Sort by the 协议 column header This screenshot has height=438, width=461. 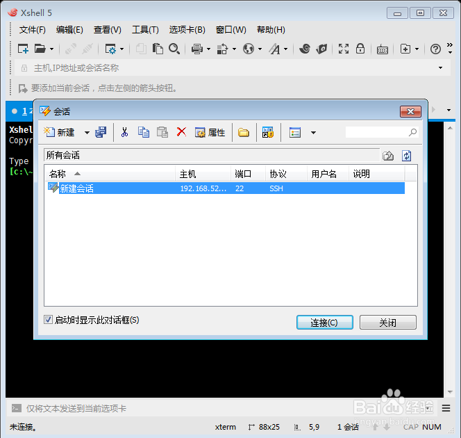coord(286,174)
